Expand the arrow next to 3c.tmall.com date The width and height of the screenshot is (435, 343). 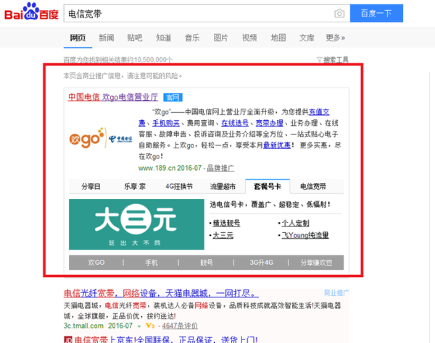click(139, 326)
